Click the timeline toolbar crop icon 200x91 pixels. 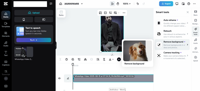click(79, 59)
